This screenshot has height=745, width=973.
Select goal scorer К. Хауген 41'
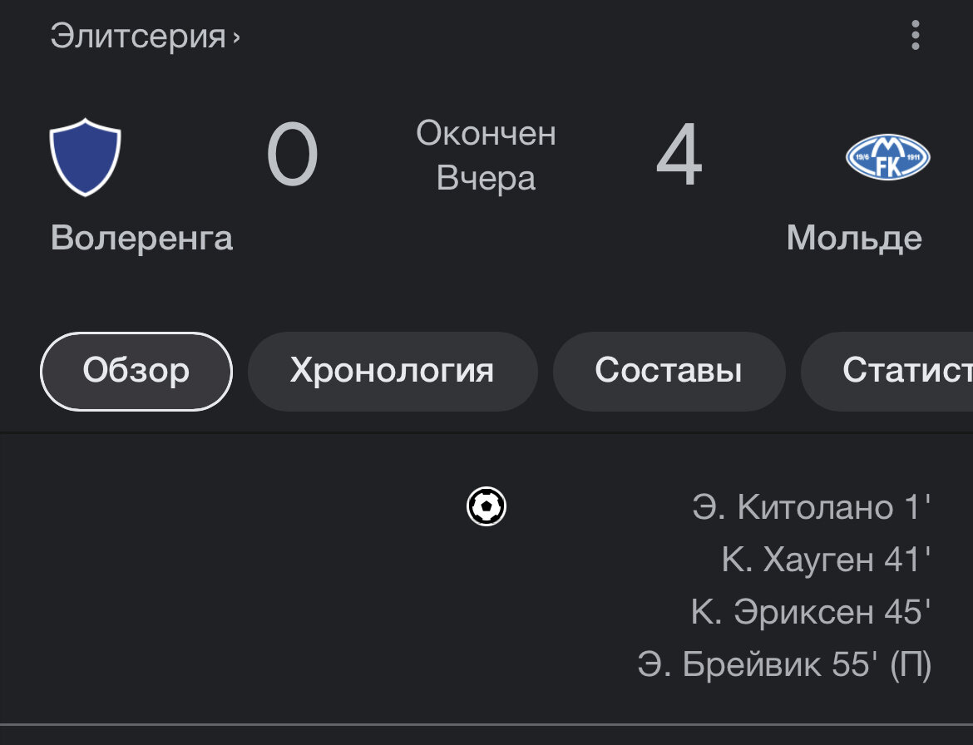click(826, 560)
